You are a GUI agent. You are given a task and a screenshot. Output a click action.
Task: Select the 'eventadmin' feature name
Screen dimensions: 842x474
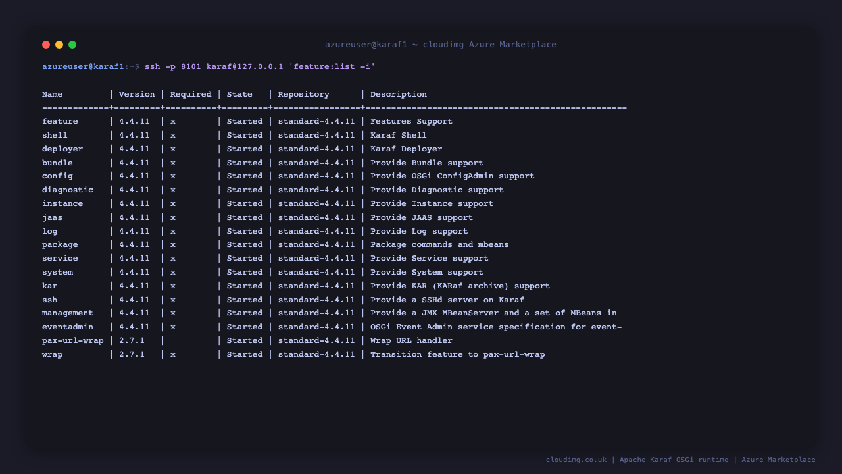(68, 327)
